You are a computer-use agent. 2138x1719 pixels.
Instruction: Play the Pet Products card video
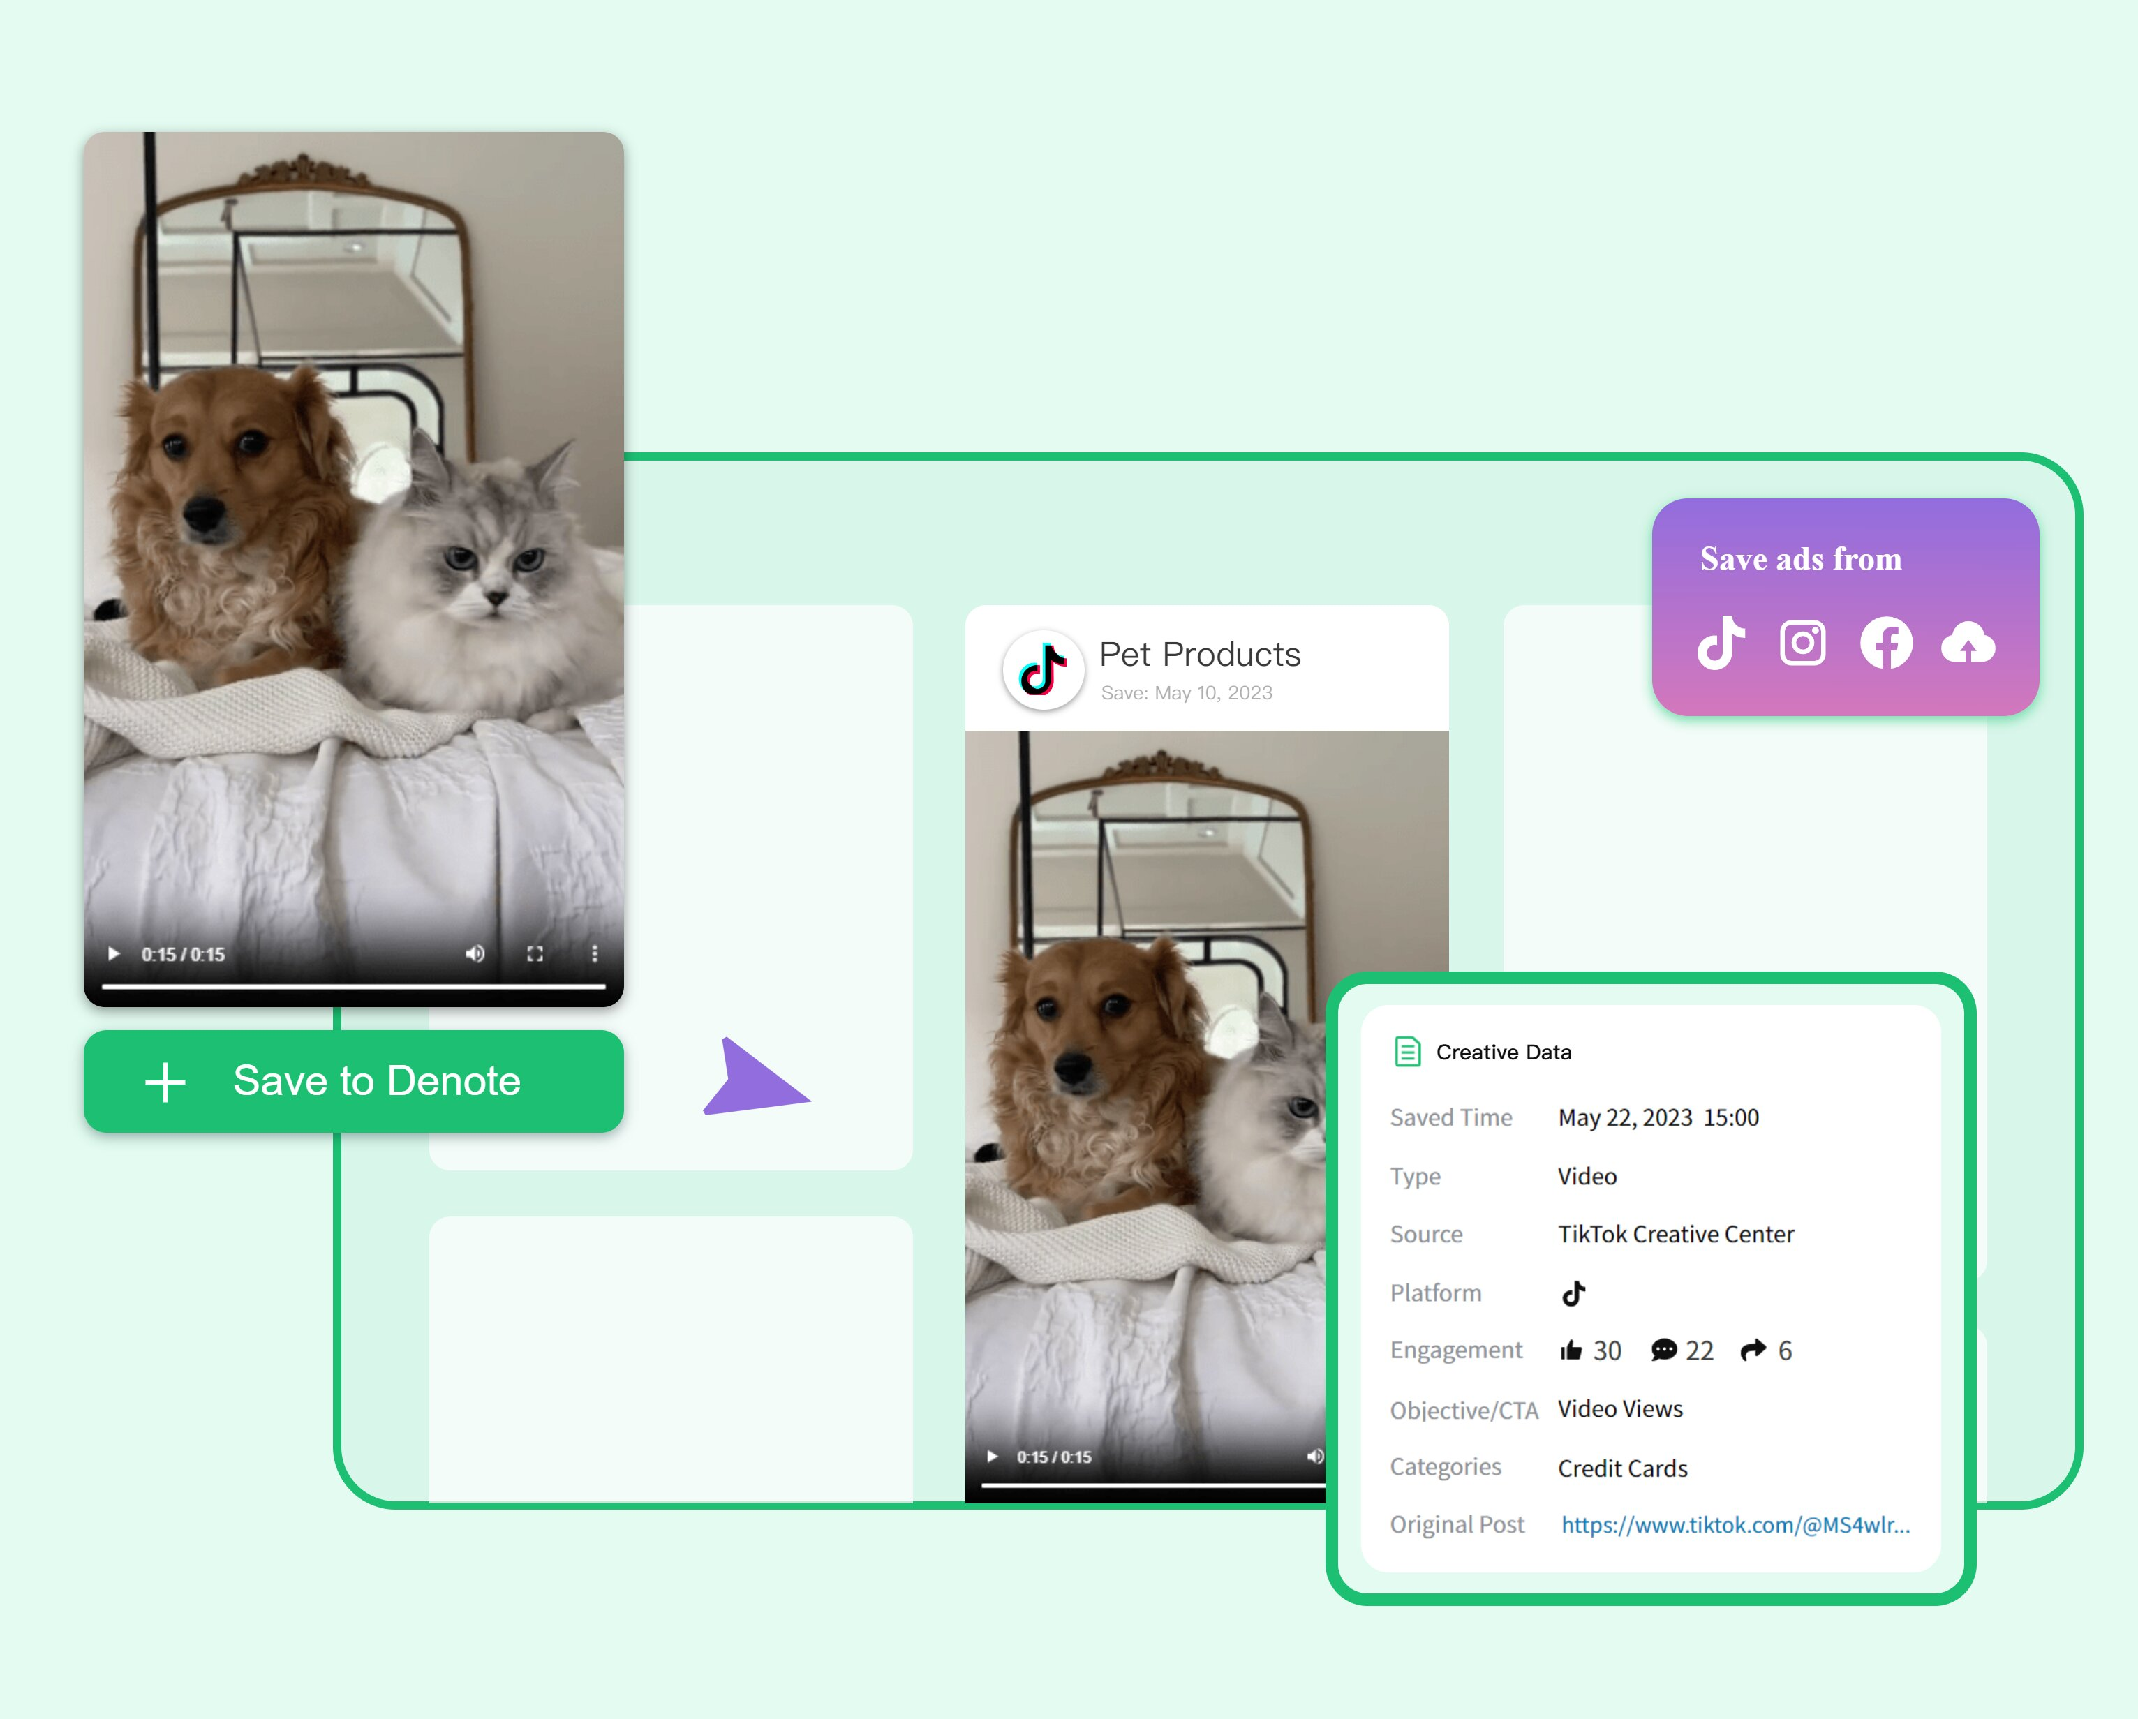click(x=992, y=1457)
